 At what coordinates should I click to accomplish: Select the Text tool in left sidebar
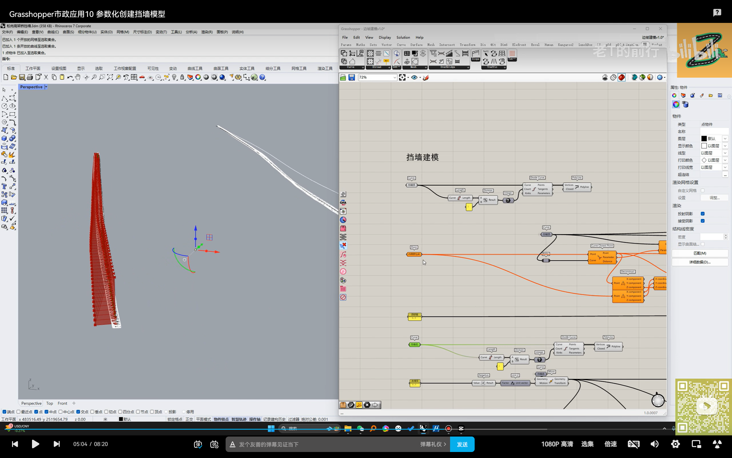(4, 186)
